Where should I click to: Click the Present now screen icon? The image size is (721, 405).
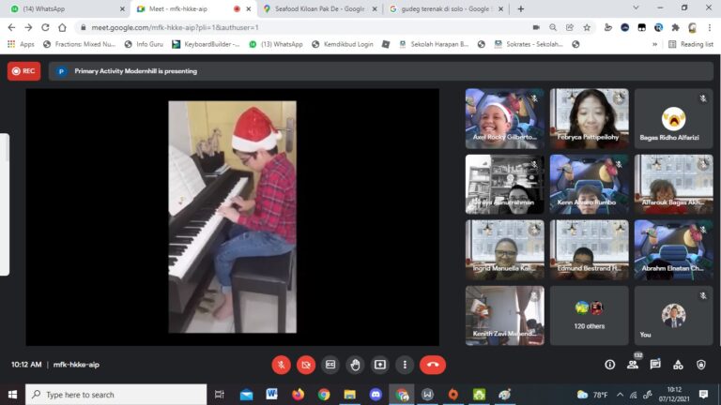(x=380, y=365)
